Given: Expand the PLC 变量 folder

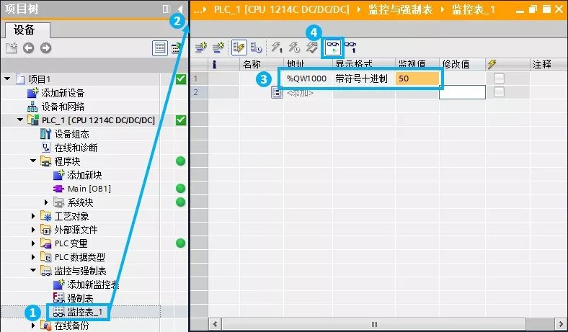Looking at the screenshot, I should [33, 243].
